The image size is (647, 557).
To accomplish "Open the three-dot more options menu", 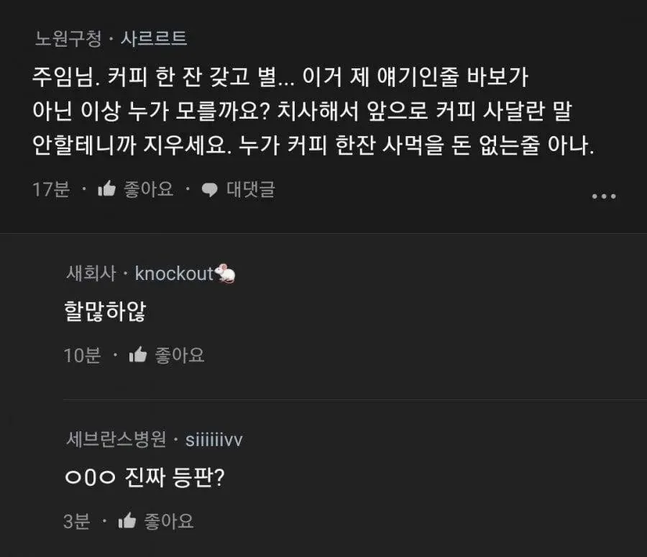I will (x=604, y=196).
